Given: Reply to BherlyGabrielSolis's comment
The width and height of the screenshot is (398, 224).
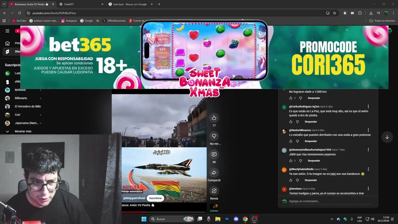Looking at the screenshot, I should [311, 180].
